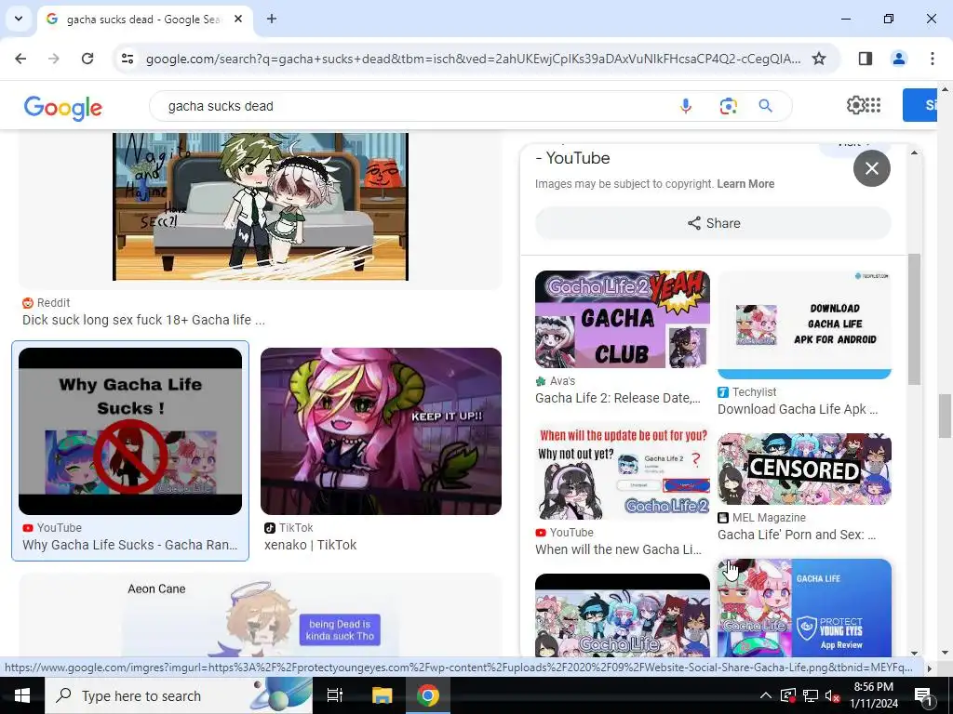953x714 pixels.
Task: Open the Learn More copyright link
Action: pyautogui.click(x=745, y=184)
